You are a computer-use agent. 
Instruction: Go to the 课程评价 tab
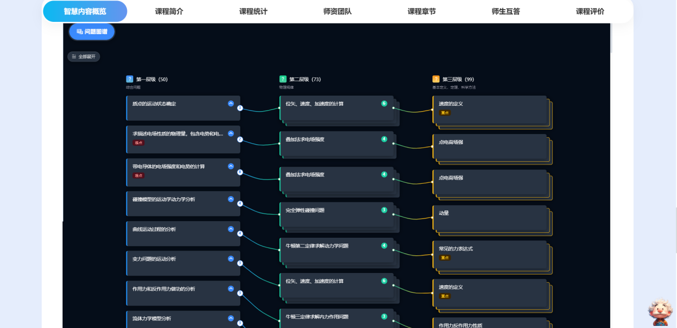(x=590, y=11)
